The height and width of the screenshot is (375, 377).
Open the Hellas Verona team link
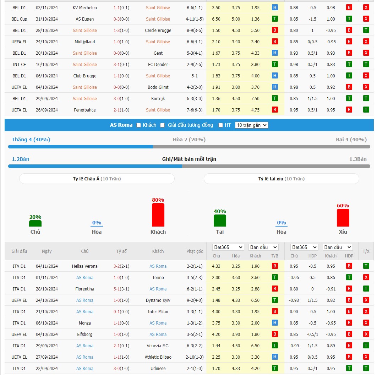click(x=85, y=266)
